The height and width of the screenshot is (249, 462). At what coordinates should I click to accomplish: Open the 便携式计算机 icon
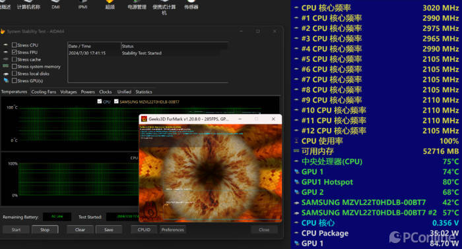tap(164, 7)
